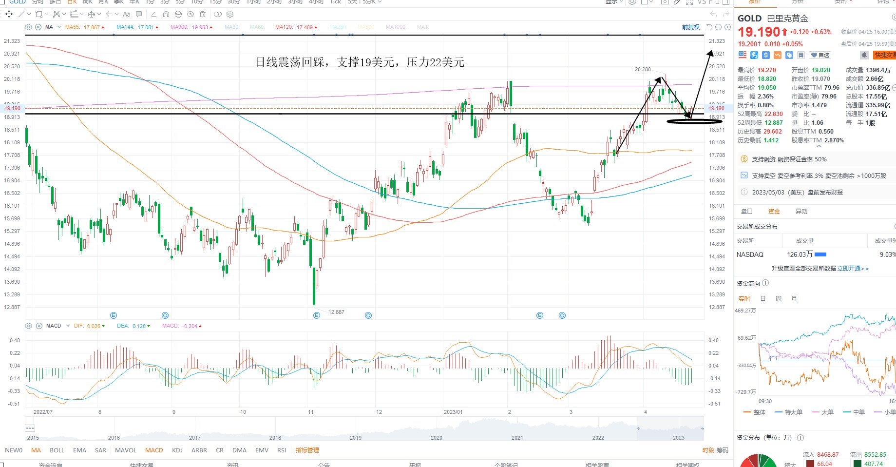Zoom in the chart with plus icon
Viewport: 896px width, 467px height.
726,27
